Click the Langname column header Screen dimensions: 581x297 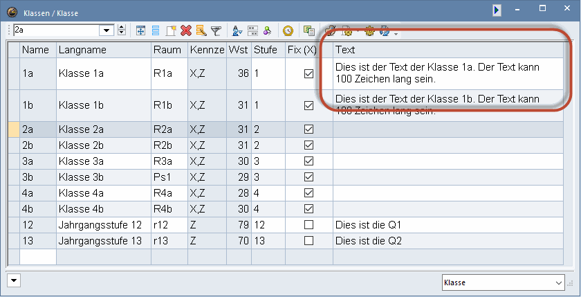(104, 50)
